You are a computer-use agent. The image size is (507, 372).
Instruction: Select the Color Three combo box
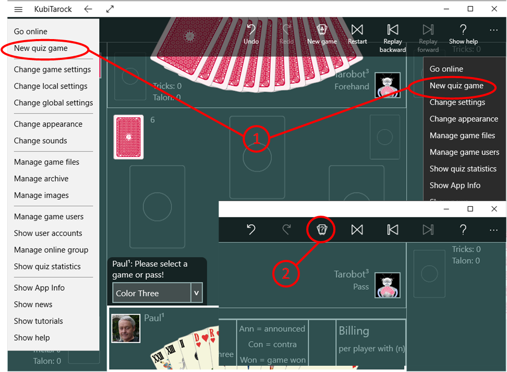[x=152, y=293]
